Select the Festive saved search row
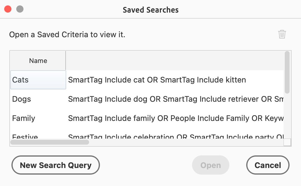 point(25,137)
